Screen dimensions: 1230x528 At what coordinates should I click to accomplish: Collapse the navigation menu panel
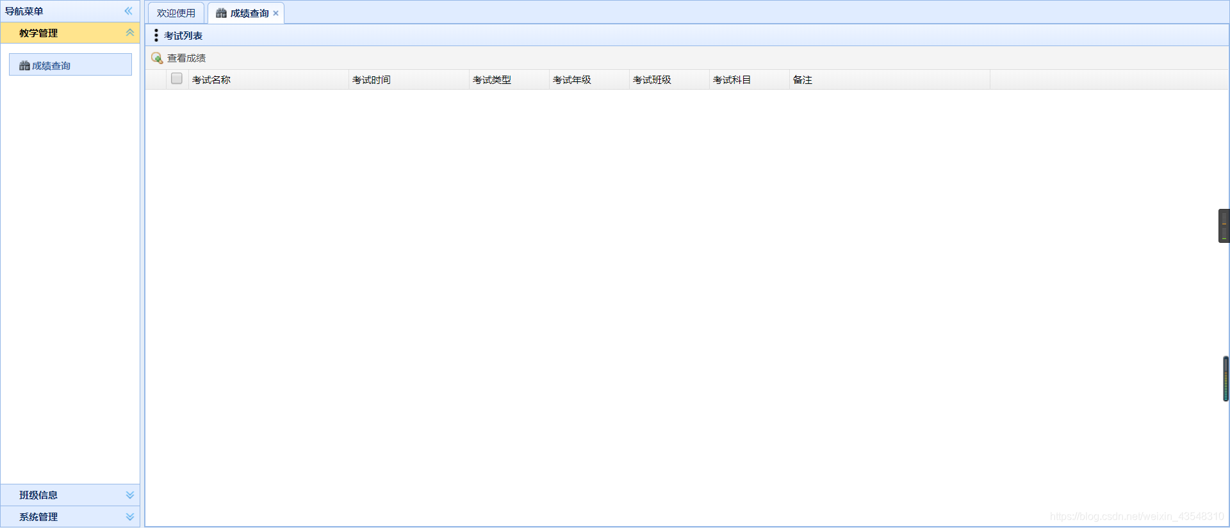(129, 11)
